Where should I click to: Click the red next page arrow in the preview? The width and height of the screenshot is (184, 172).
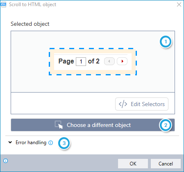[122, 61]
